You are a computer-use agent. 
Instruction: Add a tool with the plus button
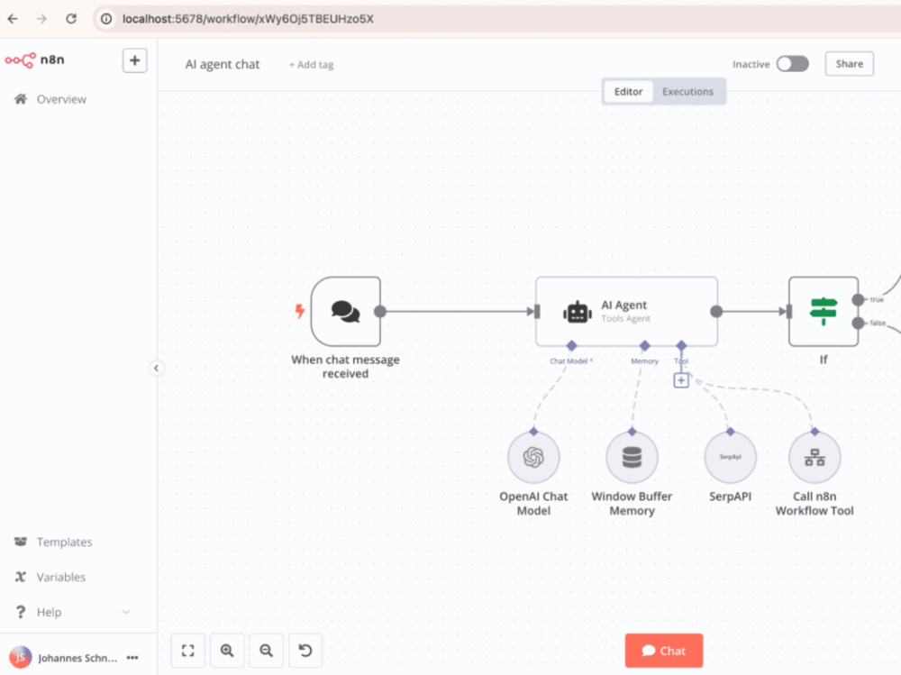681,380
